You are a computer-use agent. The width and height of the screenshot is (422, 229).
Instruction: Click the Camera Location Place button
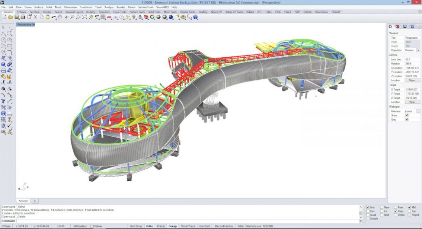tap(411, 80)
